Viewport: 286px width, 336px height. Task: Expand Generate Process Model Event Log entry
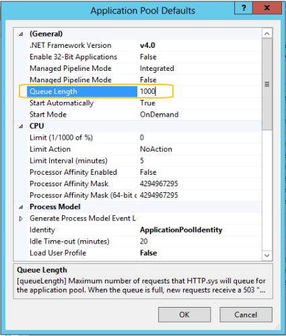[x=21, y=219]
